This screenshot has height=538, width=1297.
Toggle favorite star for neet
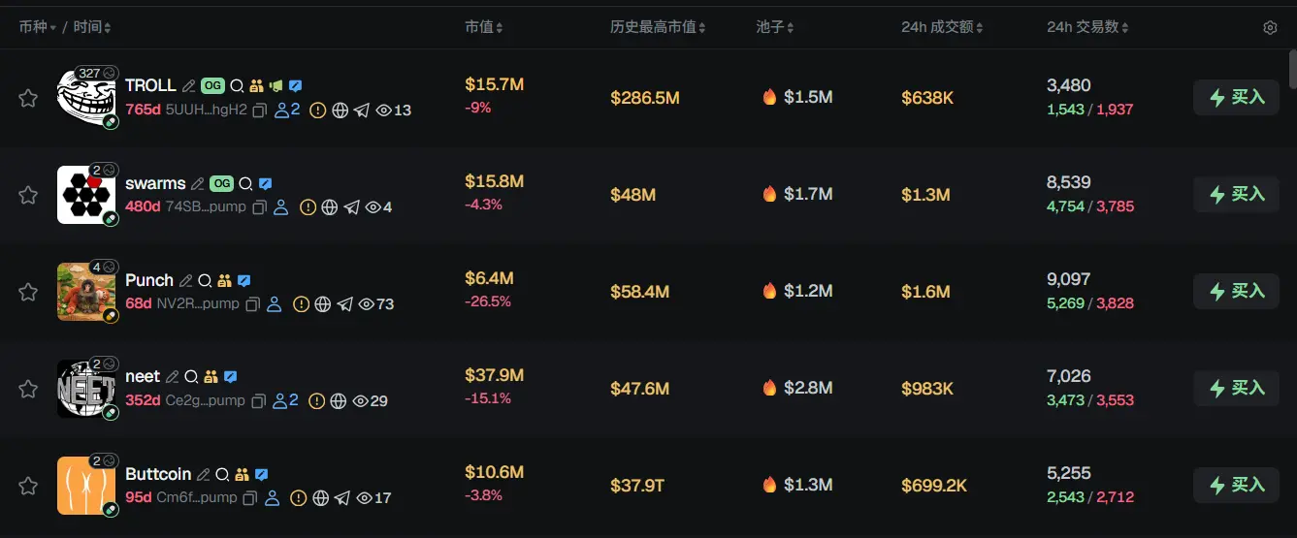point(28,389)
